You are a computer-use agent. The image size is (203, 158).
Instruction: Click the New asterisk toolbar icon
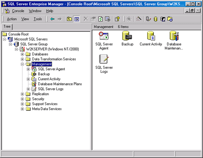(x=129, y=19)
